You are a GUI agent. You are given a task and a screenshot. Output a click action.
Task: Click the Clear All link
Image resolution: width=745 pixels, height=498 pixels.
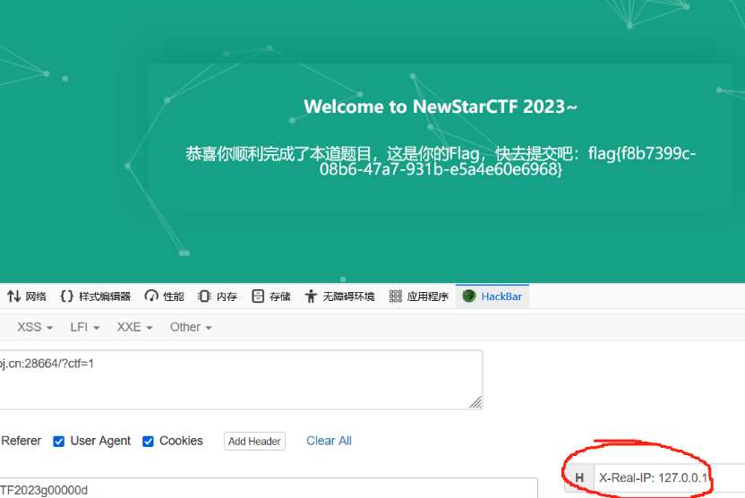pos(329,441)
